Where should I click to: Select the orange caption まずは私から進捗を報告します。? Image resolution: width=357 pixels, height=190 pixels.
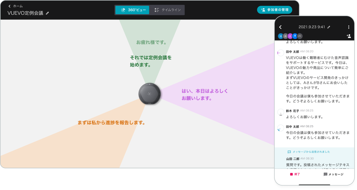111,122
